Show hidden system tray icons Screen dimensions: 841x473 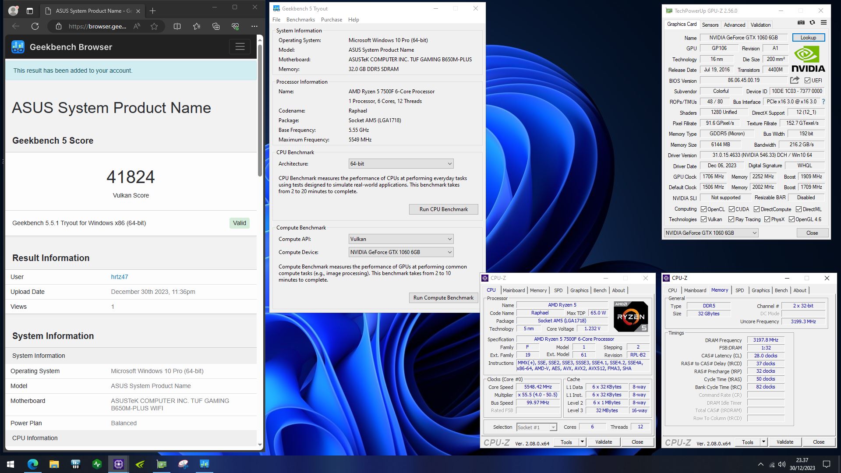(760, 464)
